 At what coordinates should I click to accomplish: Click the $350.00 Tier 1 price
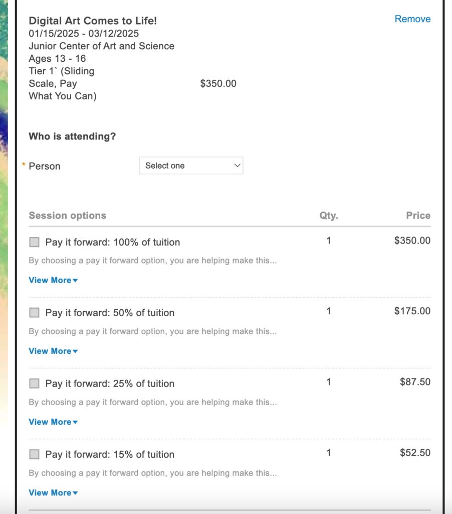(x=218, y=84)
